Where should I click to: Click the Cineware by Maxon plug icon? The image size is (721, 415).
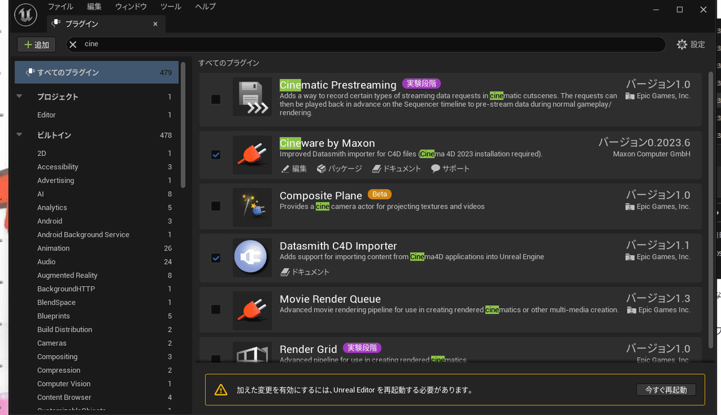pos(252,154)
